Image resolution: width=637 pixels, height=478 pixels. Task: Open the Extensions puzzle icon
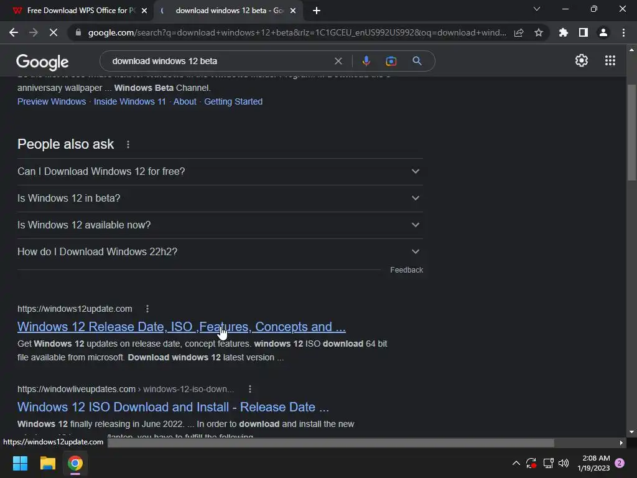coord(564,32)
